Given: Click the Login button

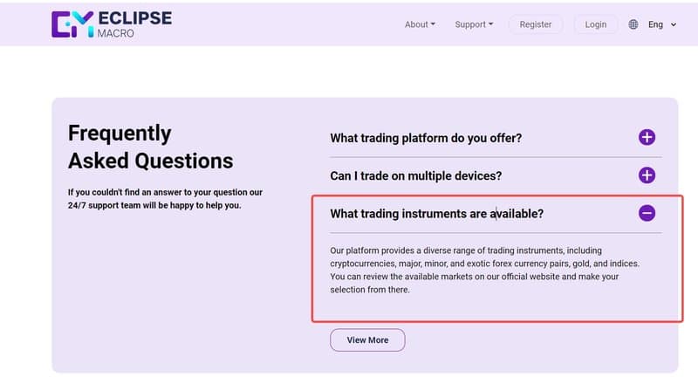Looking at the screenshot, I should pos(596,24).
